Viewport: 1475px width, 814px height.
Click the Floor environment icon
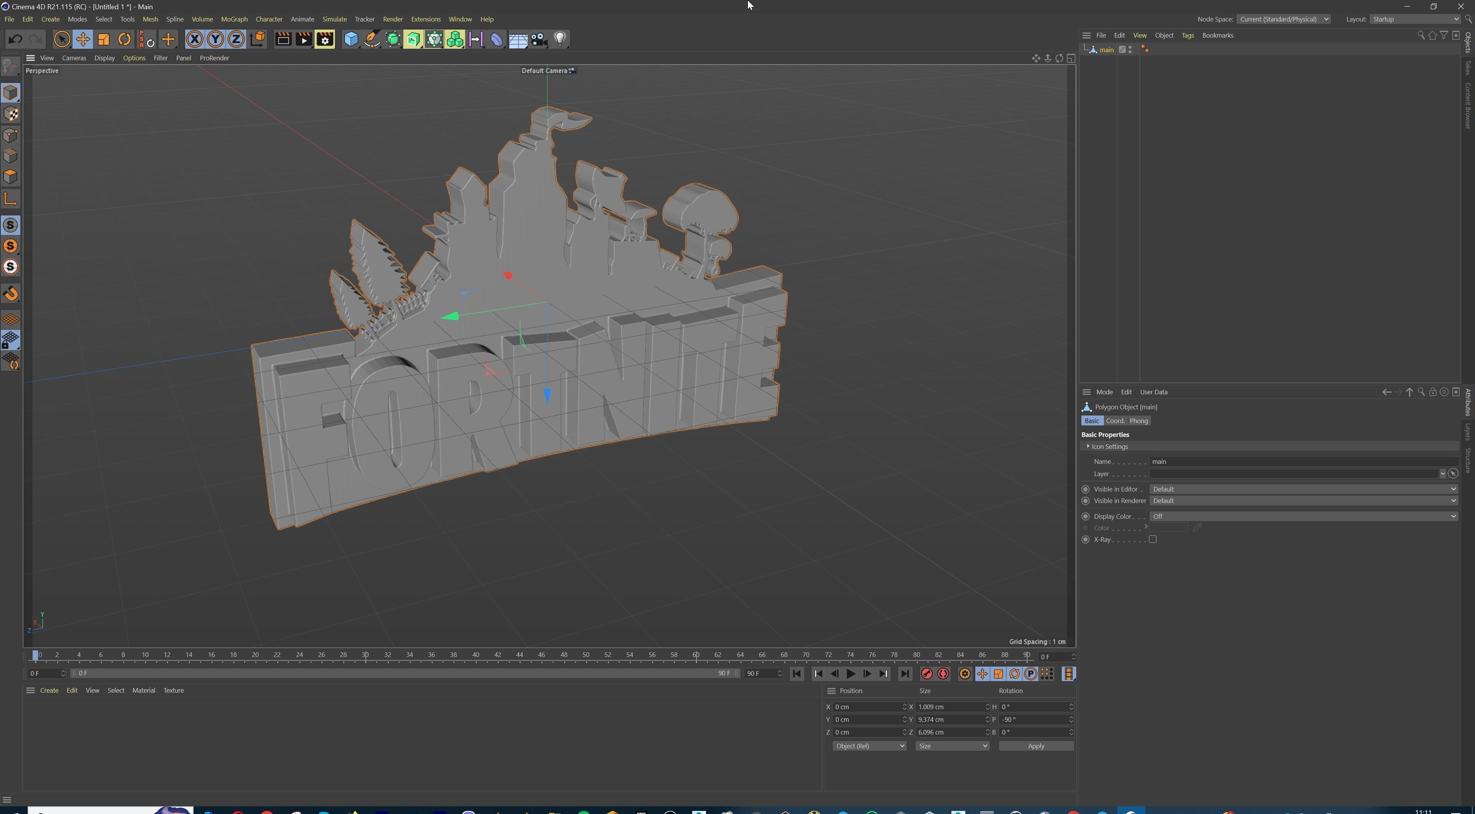tap(518, 40)
